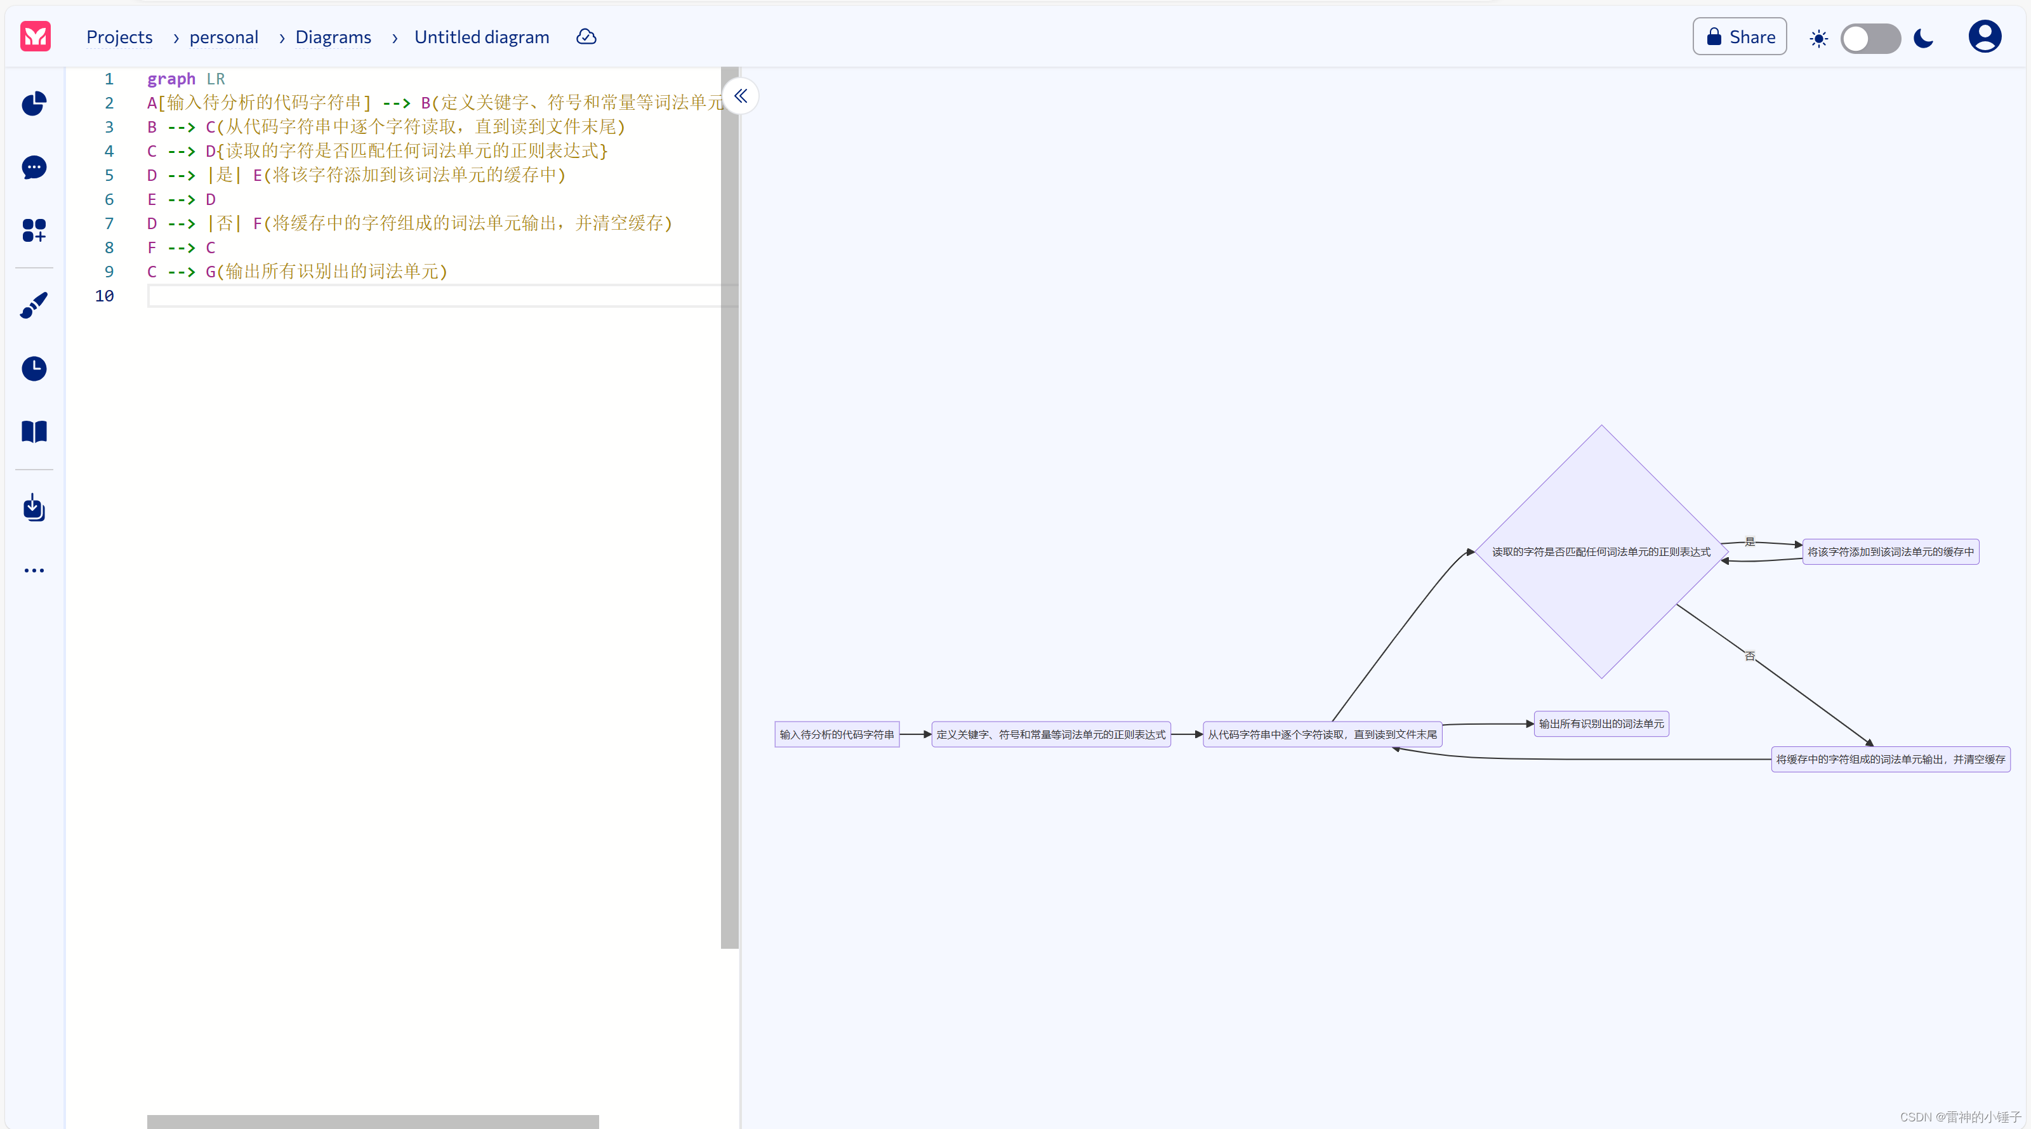
Task: Open the clock version history icon
Action: (x=34, y=368)
